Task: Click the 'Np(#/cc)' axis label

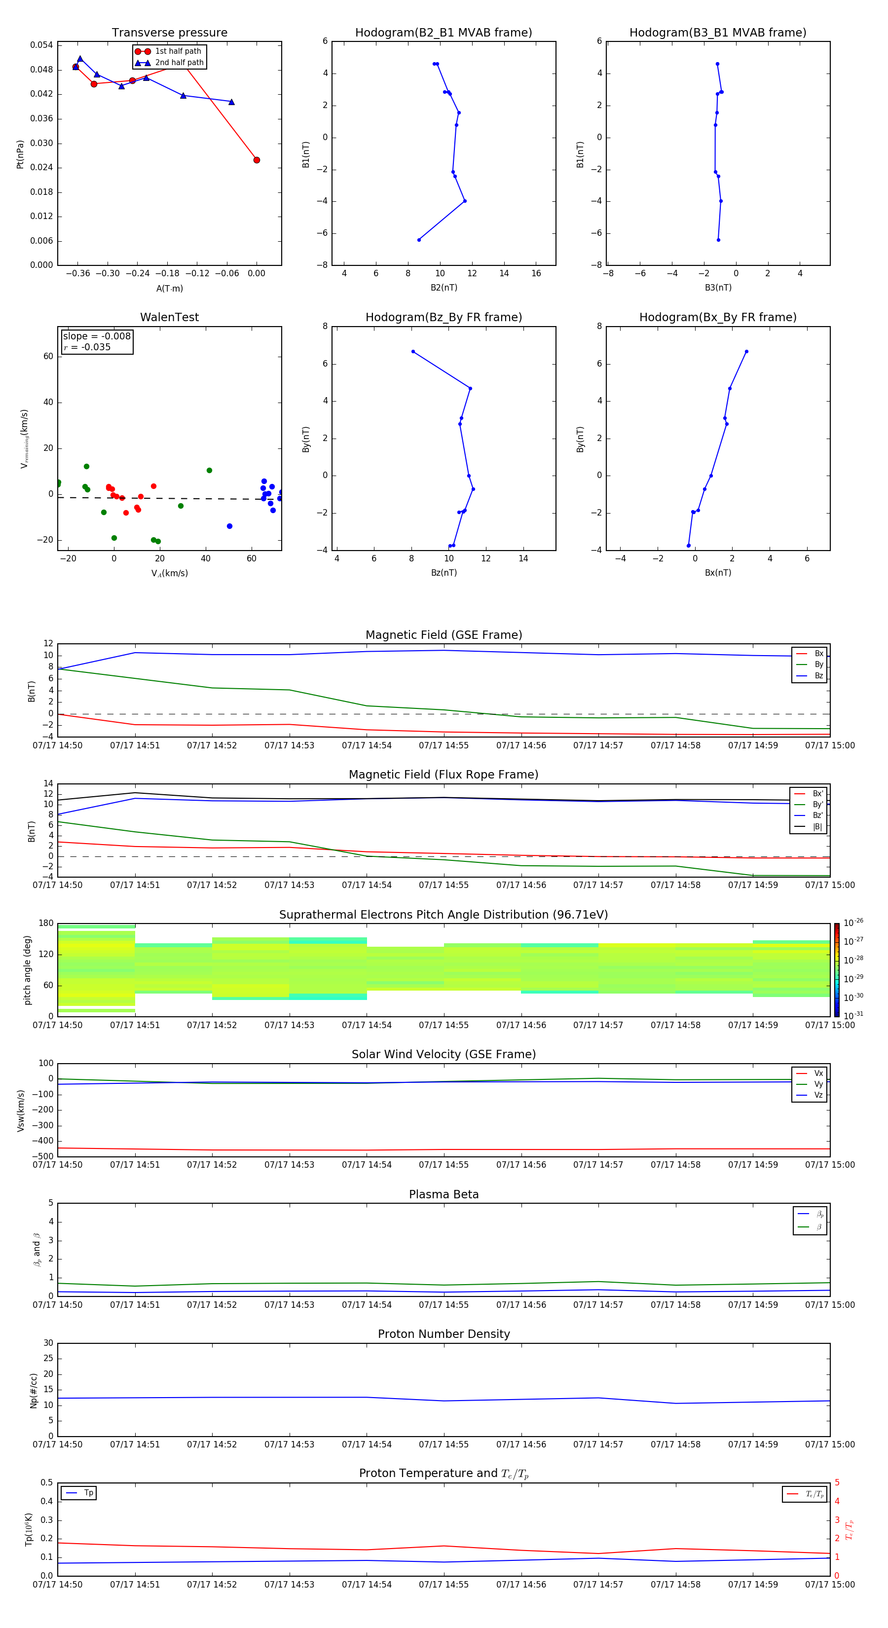Action: [x=34, y=1390]
